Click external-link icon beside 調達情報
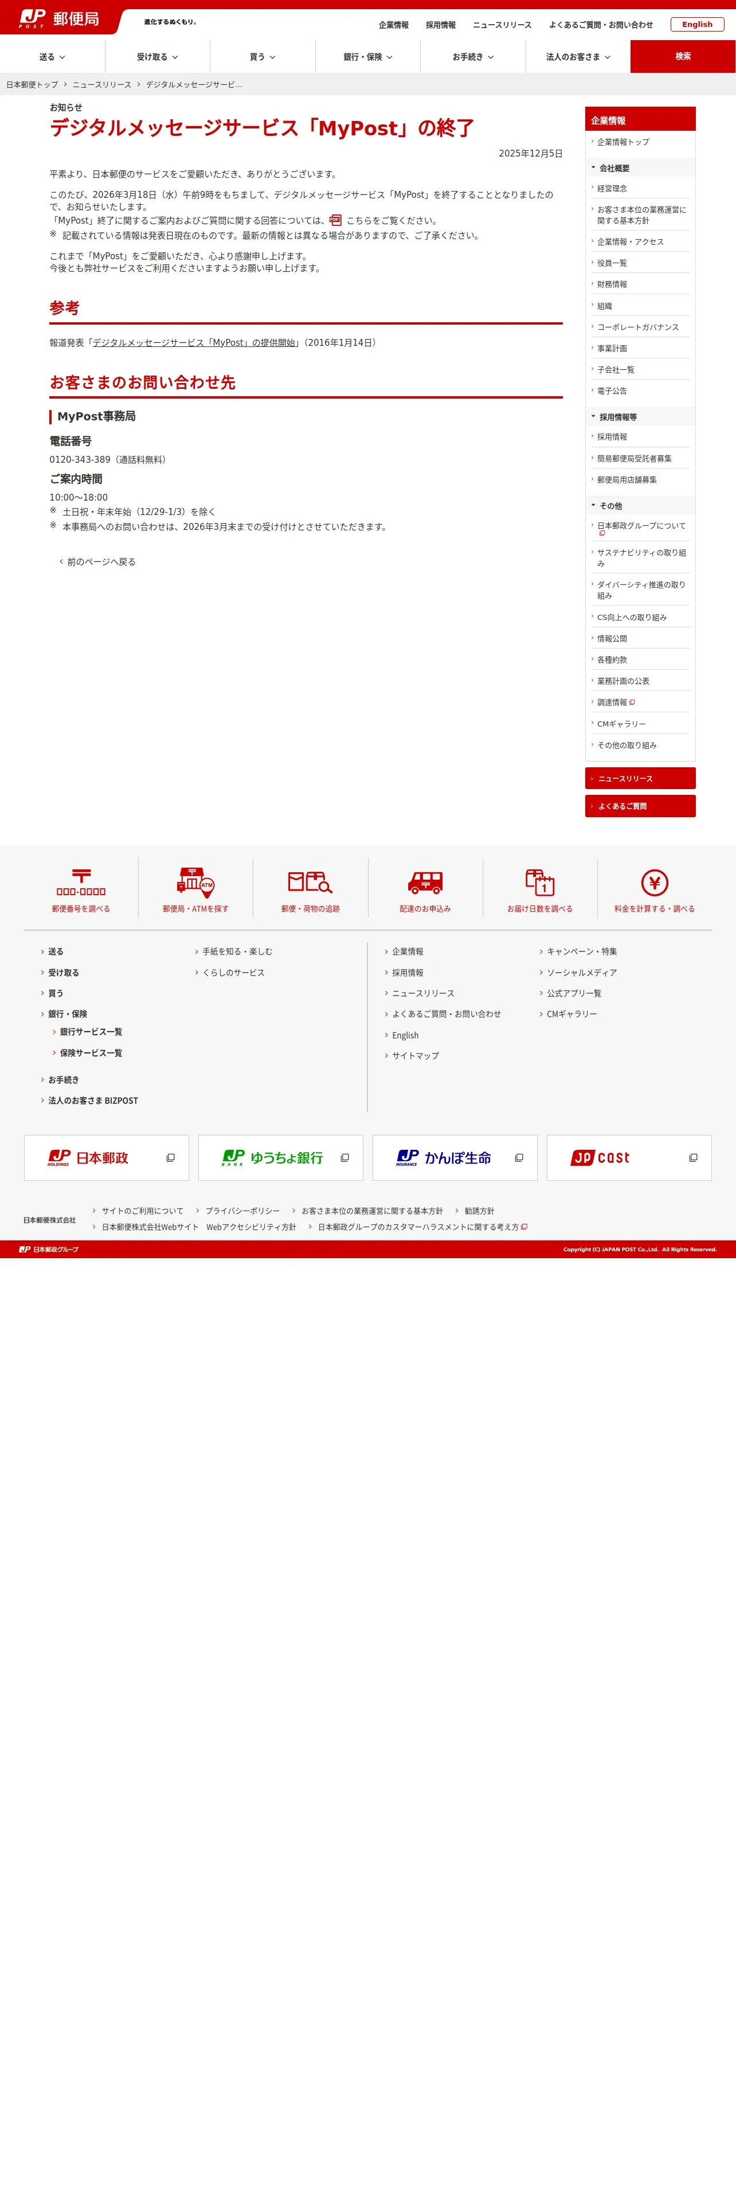736x2209 pixels. [632, 702]
